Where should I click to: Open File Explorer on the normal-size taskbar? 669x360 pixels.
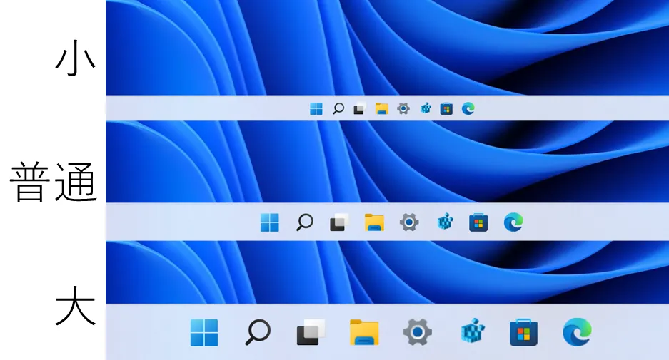tap(374, 222)
